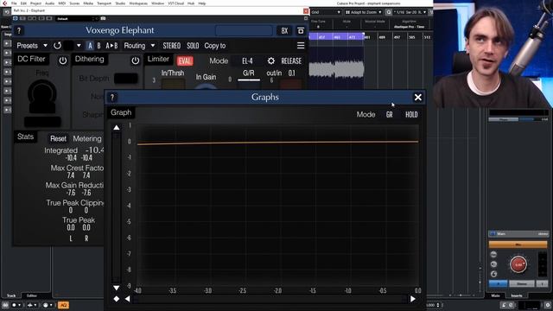Click the Elephant plugin name display field

[x=244, y=31]
